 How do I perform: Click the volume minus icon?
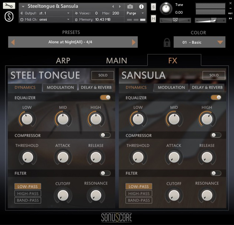click(197, 20)
